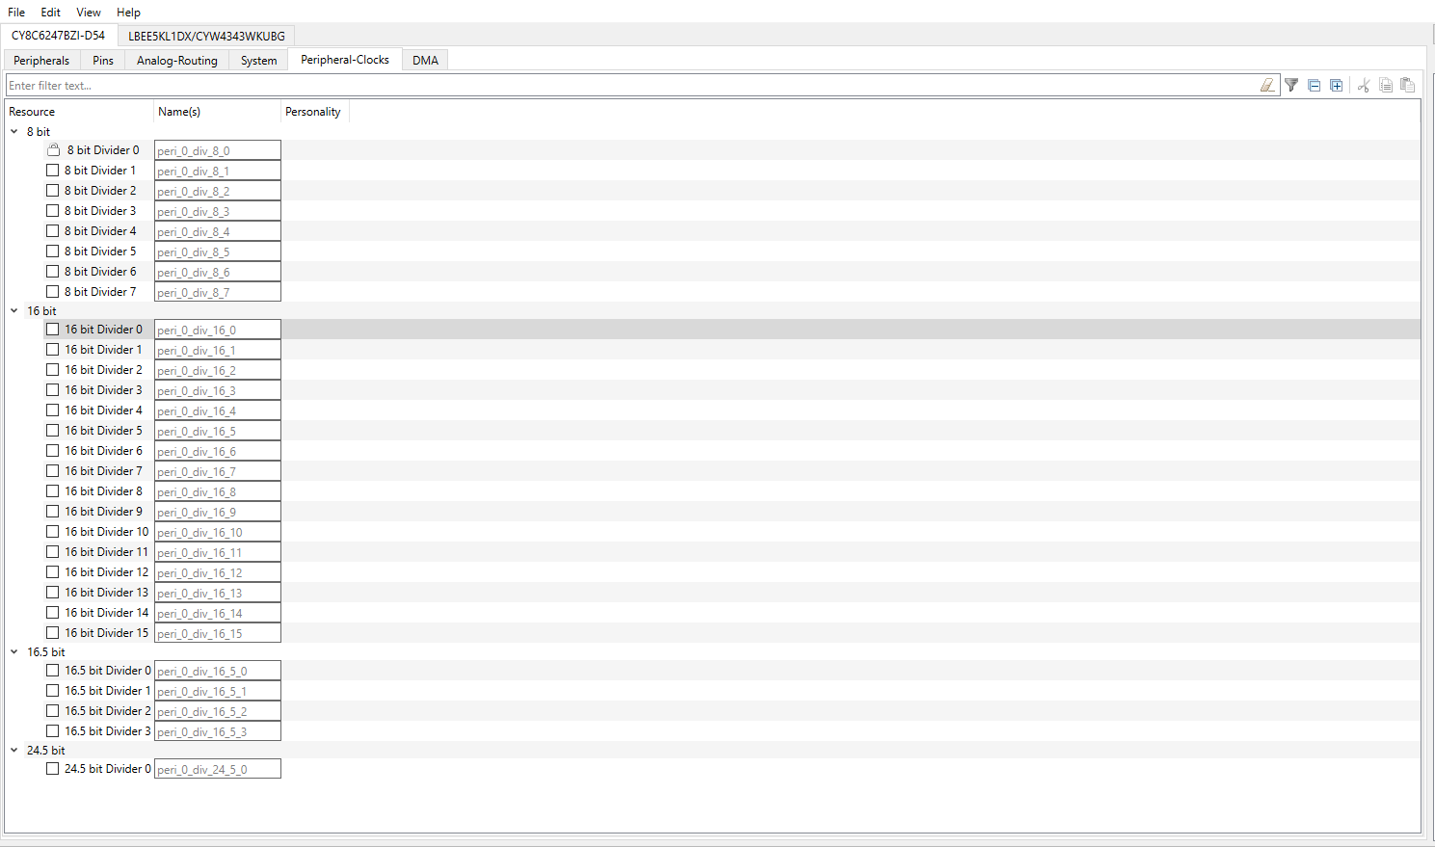Enable 24.5 bit Divider 0 checkbox

tap(53, 768)
